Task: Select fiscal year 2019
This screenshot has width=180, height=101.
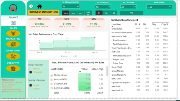Action: 66,13
